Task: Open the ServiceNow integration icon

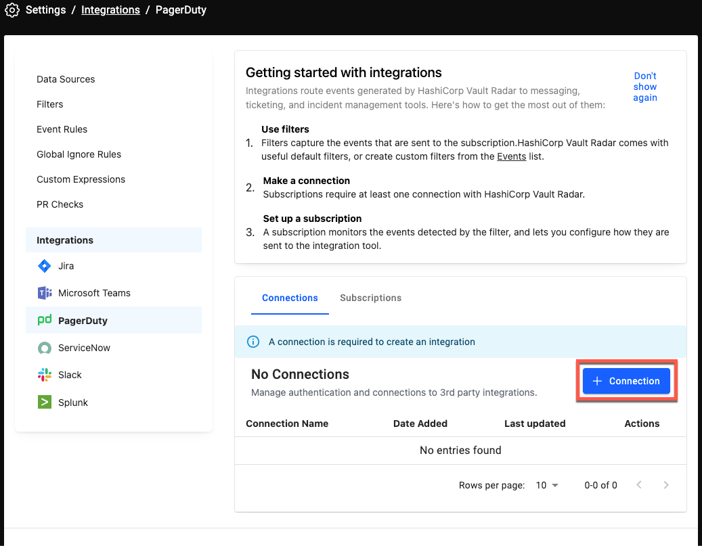Action: click(45, 347)
